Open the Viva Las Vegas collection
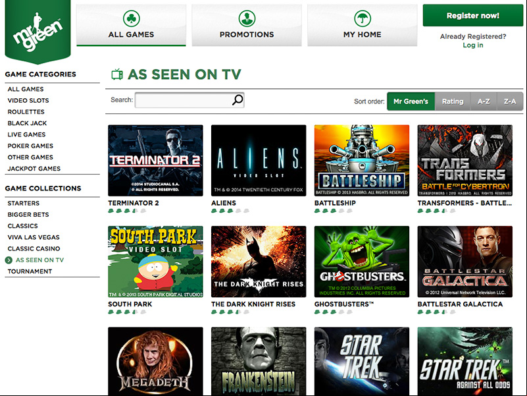 [x=34, y=237]
